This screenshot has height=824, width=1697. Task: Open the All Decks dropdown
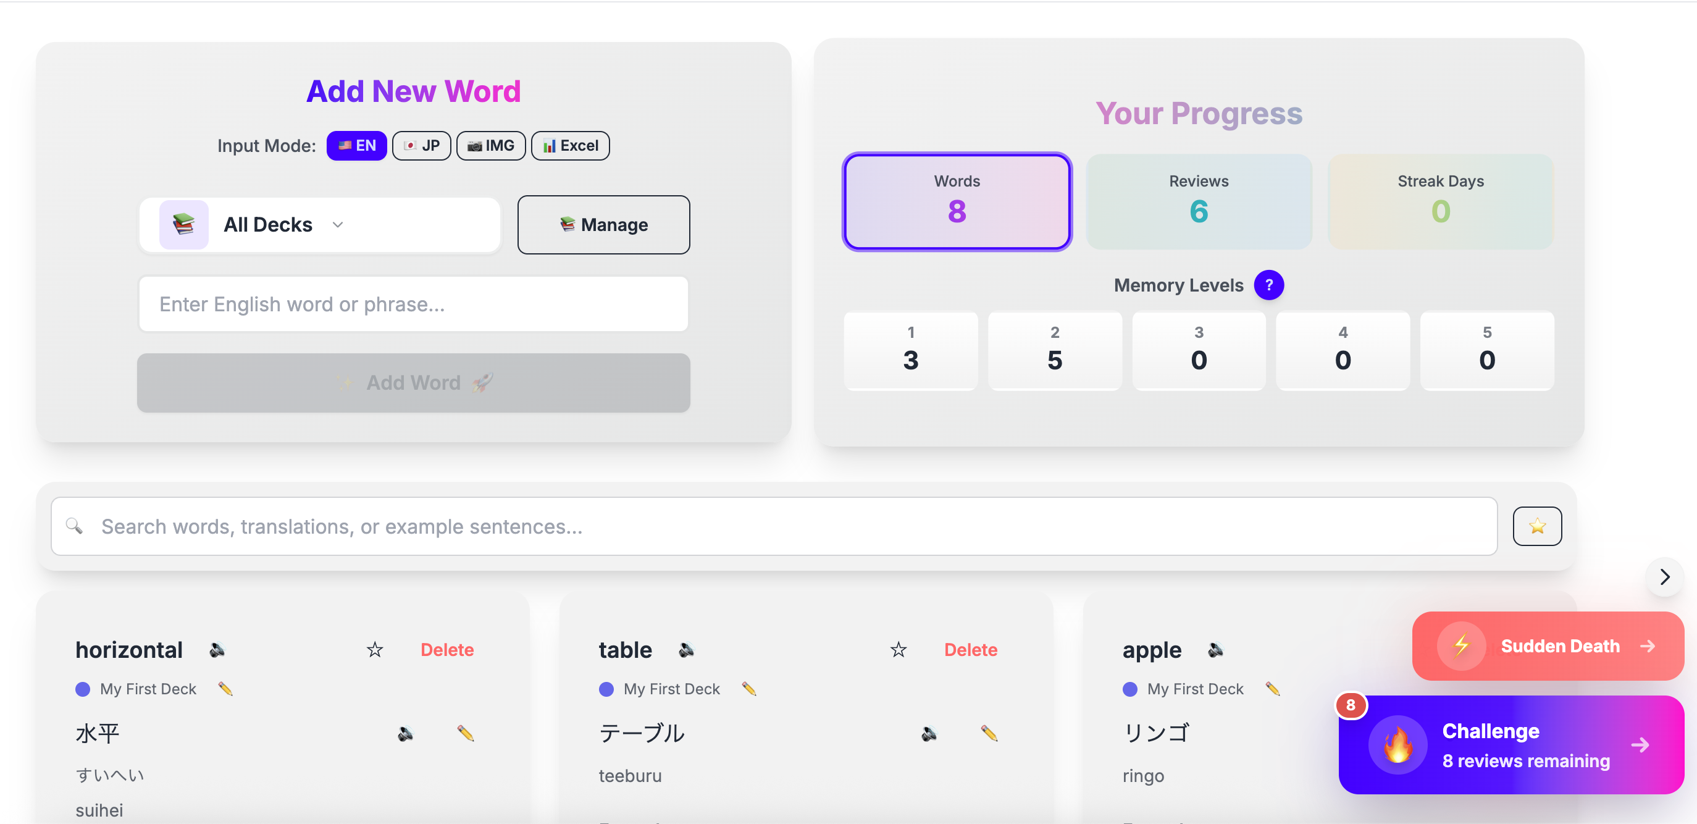click(320, 225)
